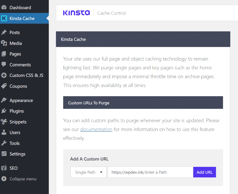Open the Dashboard menu item
238x194 pixels.
click(x=24, y=8)
